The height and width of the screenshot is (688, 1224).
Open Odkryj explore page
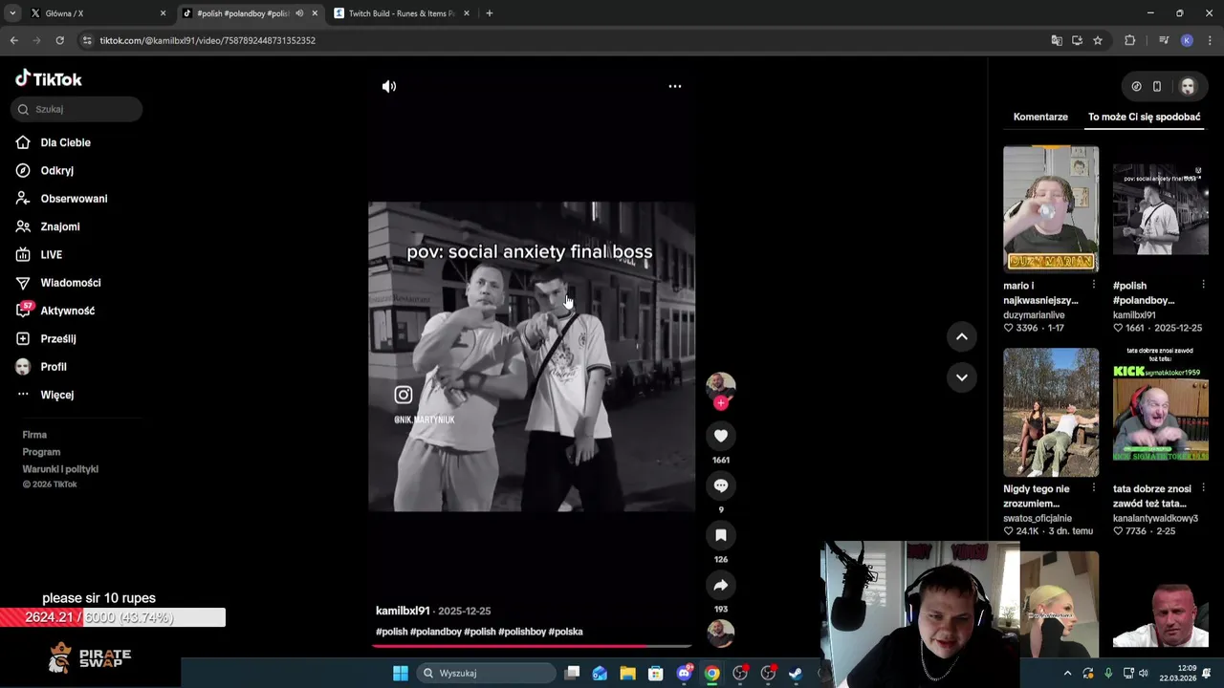(56, 170)
